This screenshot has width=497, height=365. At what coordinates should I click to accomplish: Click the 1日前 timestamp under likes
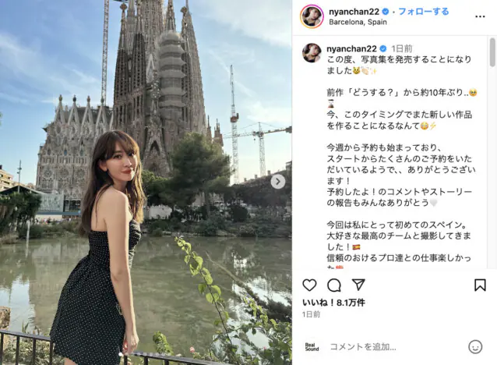point(311,314)
